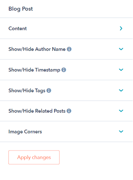Expand the Show/Hide Related Posts chevron
The width and height of the screenshot is (133, 180).
(121, 111)
